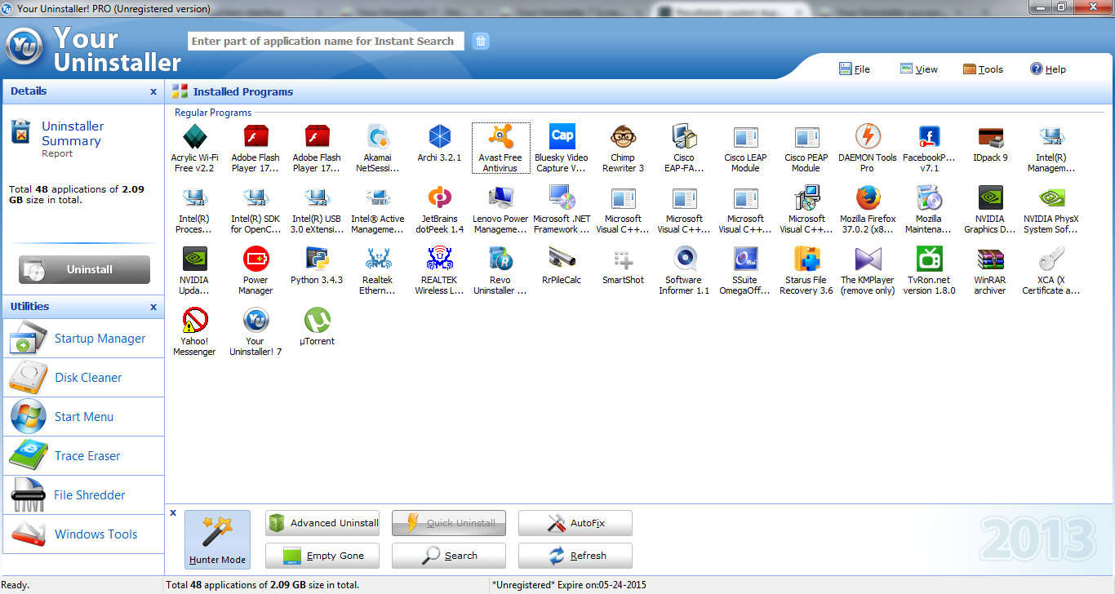Screen dimensions: 1115x594
Task: Click the Quick Uninstall button
Action: coord(449,523)
